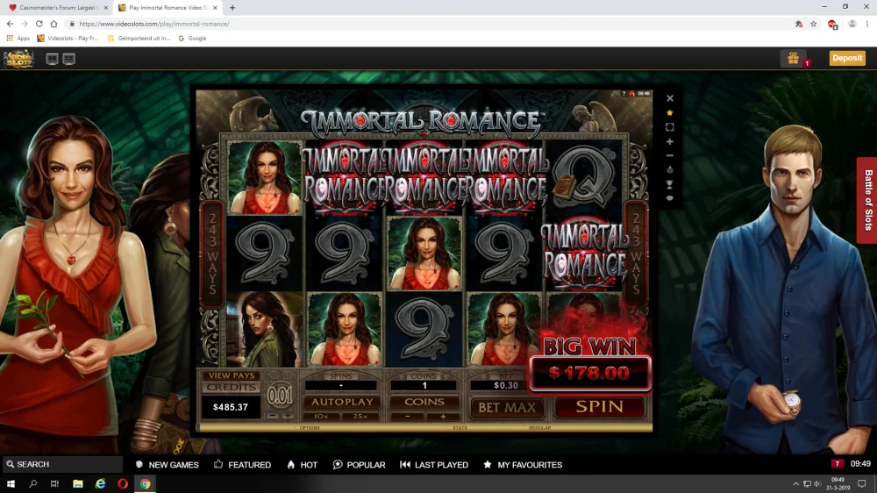Open Internet Explorer from taskbar

click(100, 484)
